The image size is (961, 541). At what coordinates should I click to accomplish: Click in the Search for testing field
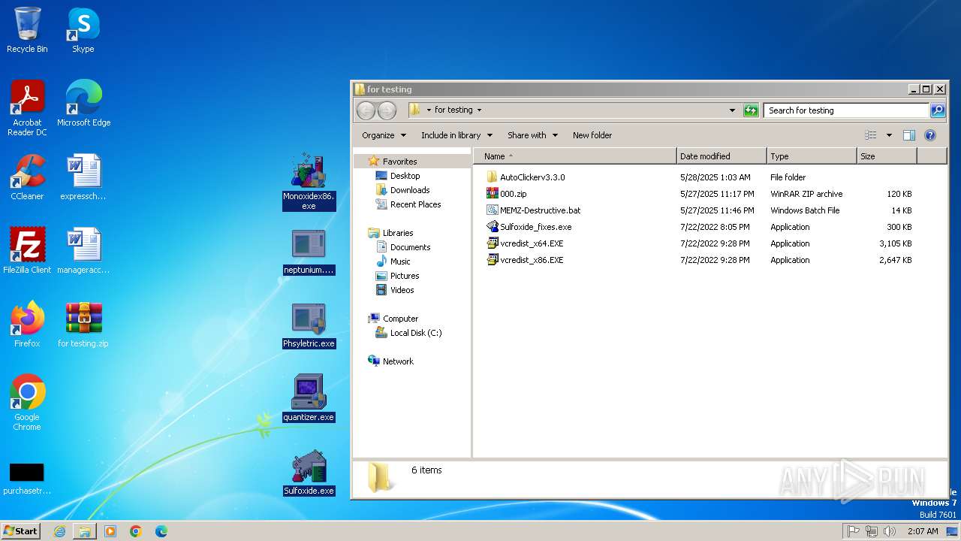[847, 110]
